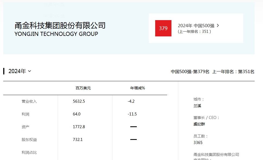Image resolution: width=263 pixels, height=160 pixels.
Task: Select the 甬金科技集团股份有限公司 company title
Action: tap(60, 26)
